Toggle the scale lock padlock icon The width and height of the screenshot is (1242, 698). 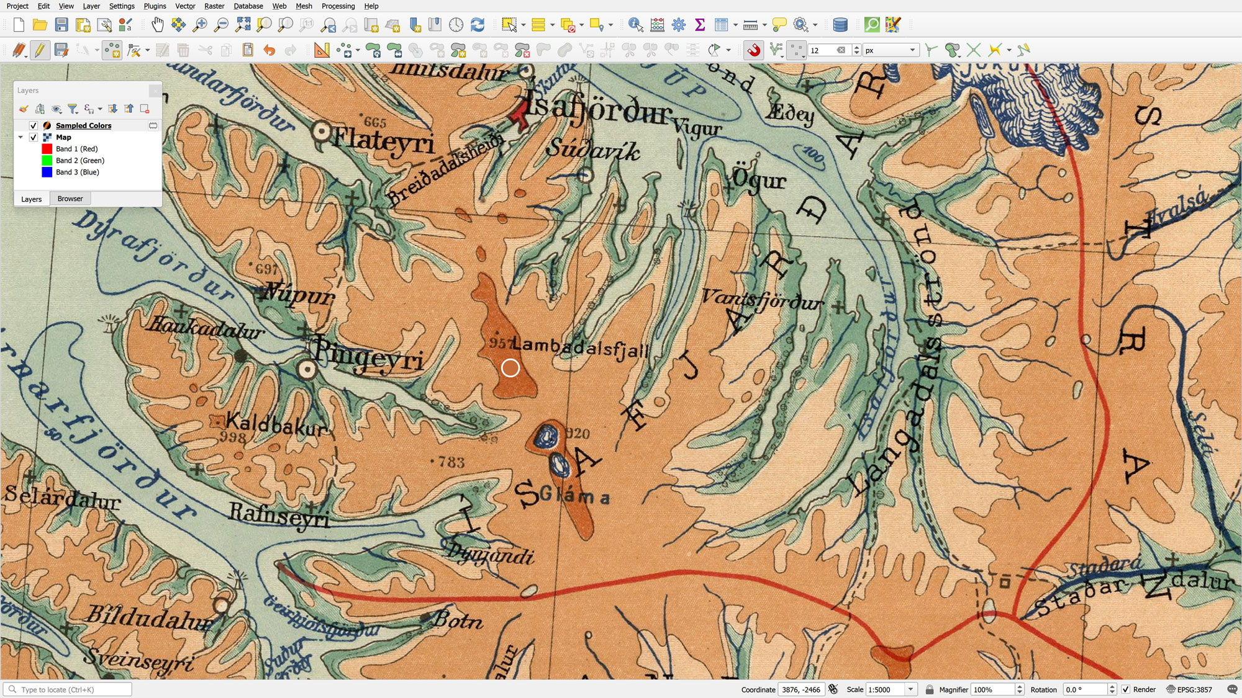pyautogui.click(x=929, y=689)
